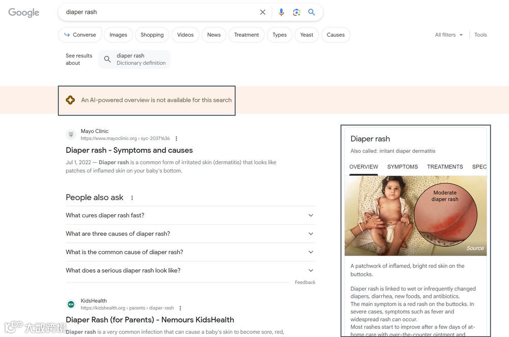509x337 pixels.
Task: Select the Converse filter chip
Action: point(80,35)
